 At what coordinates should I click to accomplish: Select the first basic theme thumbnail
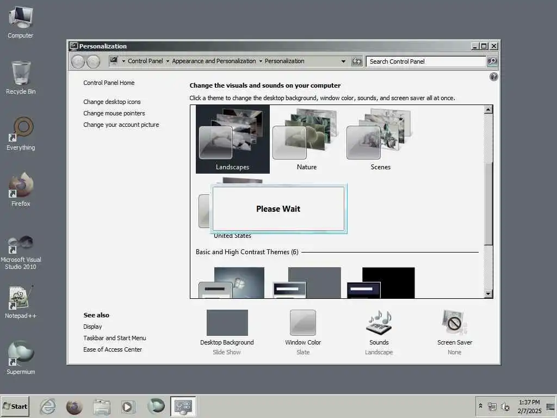[232, 283]
